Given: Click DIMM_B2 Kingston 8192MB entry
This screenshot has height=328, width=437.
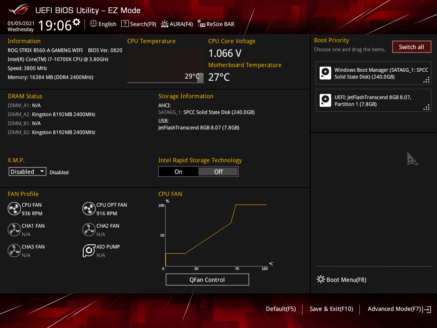Looking at the screenshot, I should pyautogui.click(x=52, y=132).
